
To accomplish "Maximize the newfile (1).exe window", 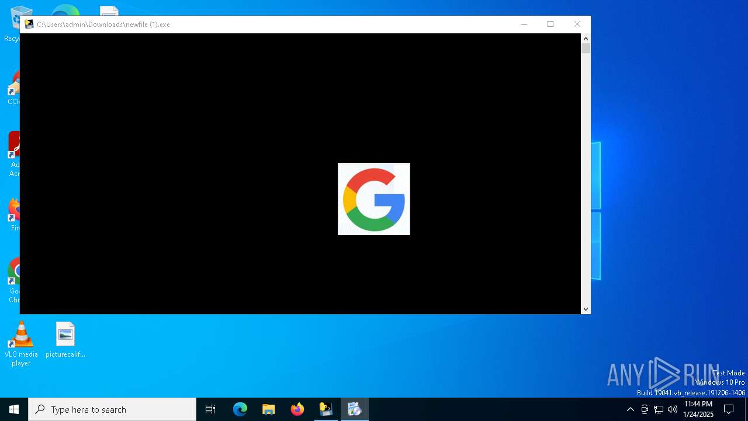I will 550,24.
